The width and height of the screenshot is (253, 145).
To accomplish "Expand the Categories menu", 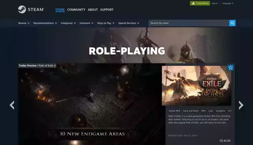I will (68, 23).
